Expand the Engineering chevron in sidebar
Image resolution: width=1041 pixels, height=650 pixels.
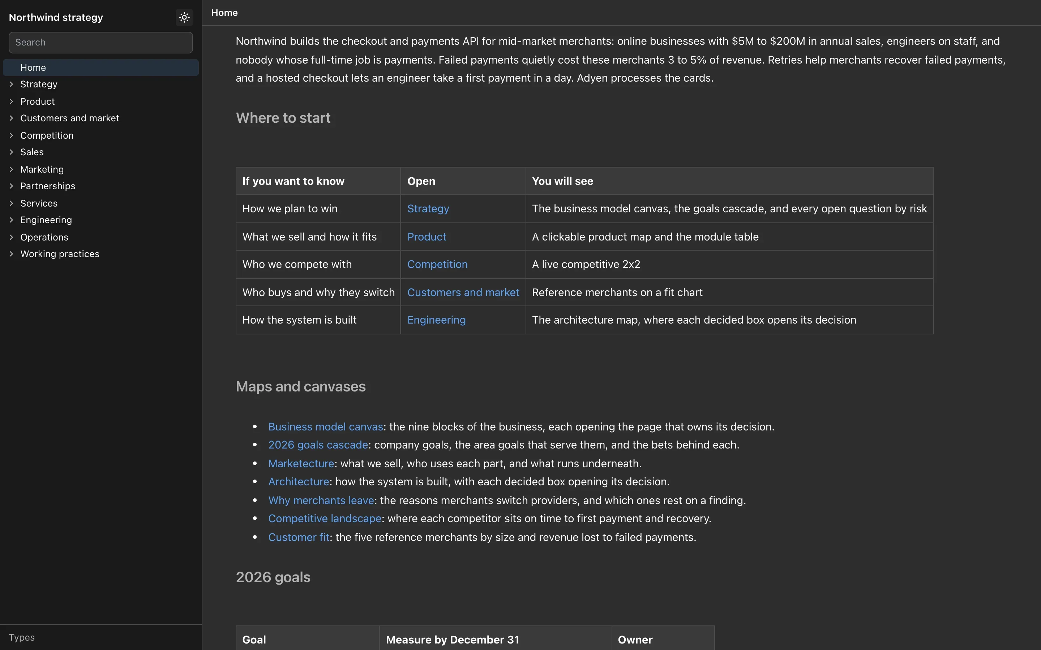tap(11, 220)
